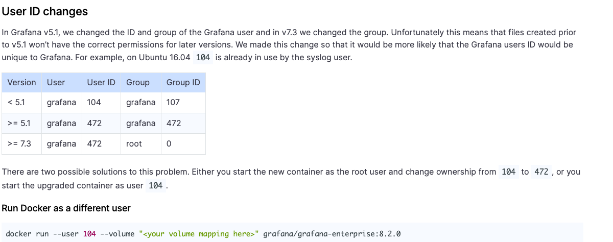Click the User ID column header
Viewport: 613px width, 242px height.
tap(101, 82)
